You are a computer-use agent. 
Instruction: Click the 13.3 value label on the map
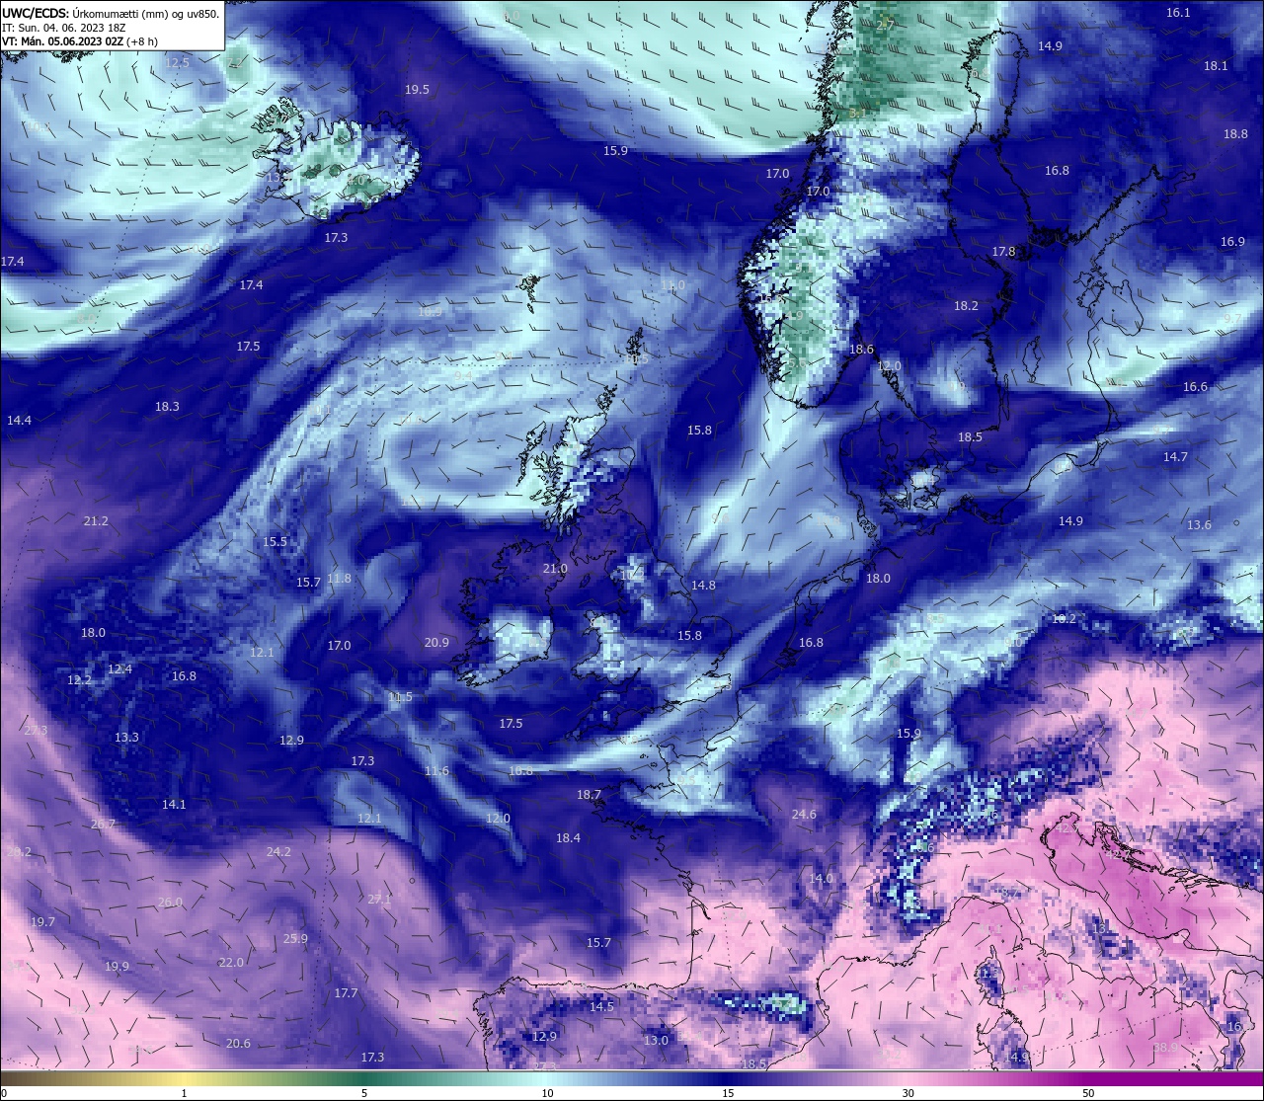click(x=126, y=738)
